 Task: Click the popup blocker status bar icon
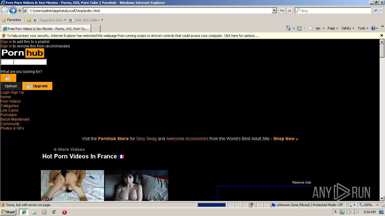coord(251,205)
